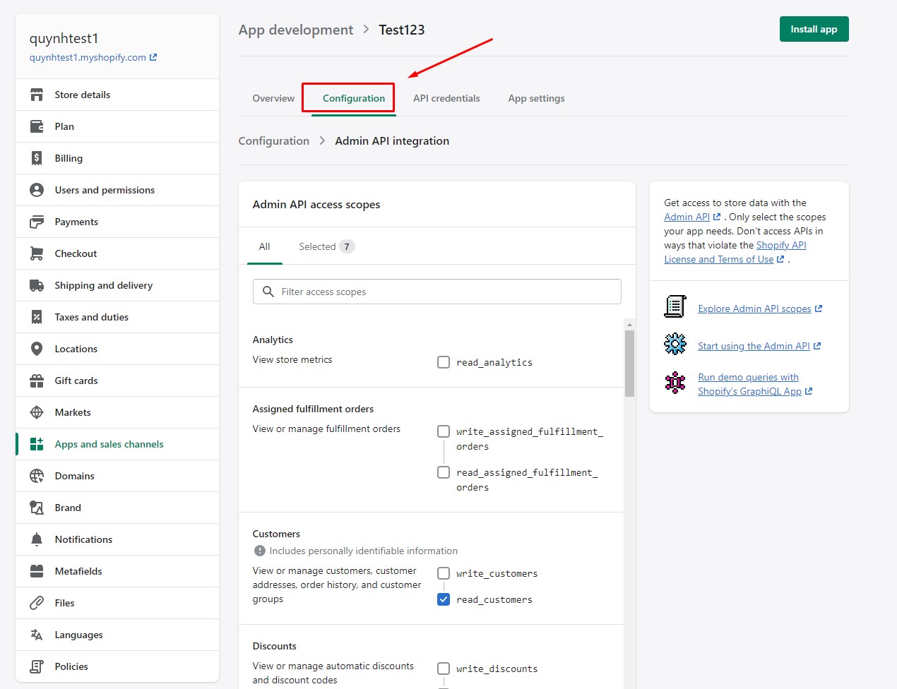Open Policies settings page

pyautogui.click(x=117, y=666)
